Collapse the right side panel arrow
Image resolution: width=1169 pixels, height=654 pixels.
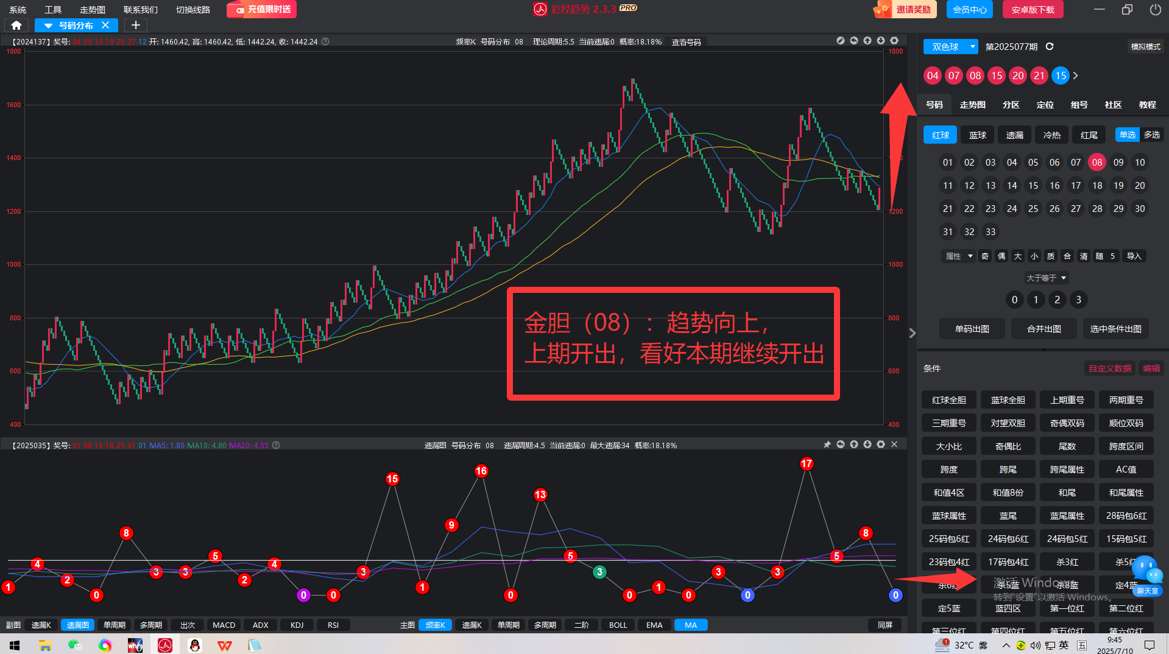point(912,333)
